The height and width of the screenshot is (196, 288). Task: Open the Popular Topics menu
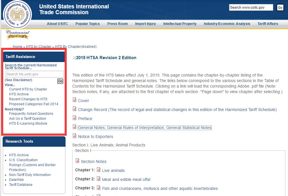coord(88,24)
